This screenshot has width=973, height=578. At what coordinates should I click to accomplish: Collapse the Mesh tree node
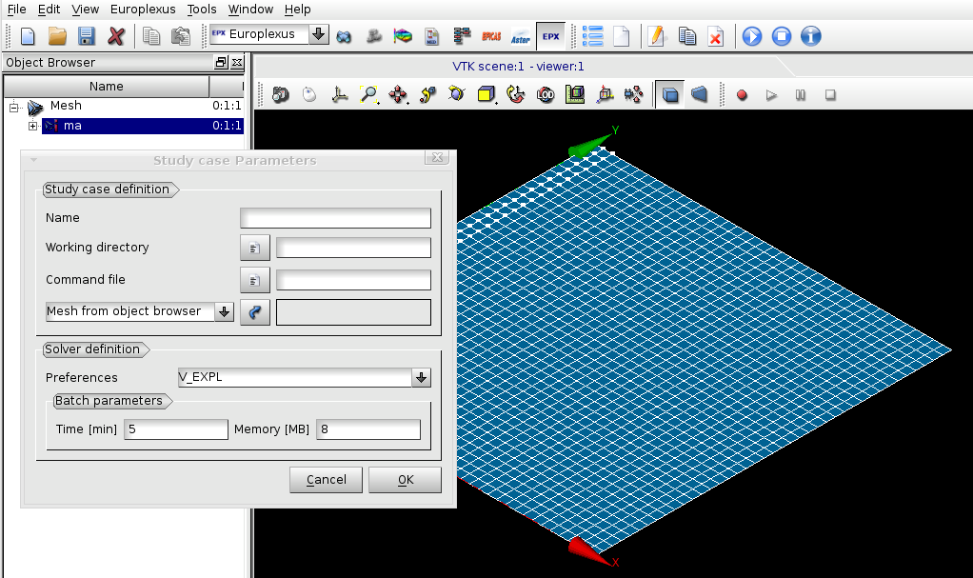(14, 107)
